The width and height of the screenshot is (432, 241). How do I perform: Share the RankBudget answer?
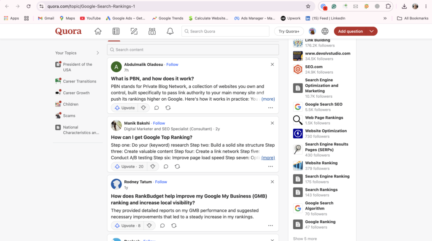click(x=174, y=225)
